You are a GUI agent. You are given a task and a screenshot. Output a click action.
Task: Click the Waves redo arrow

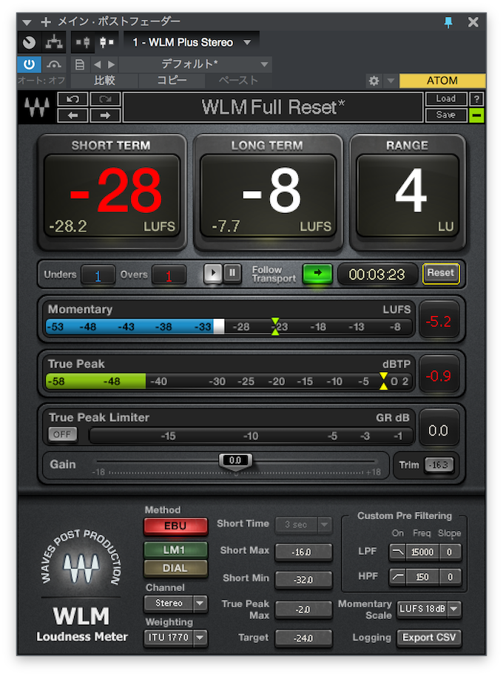click(x=105, y=99)
